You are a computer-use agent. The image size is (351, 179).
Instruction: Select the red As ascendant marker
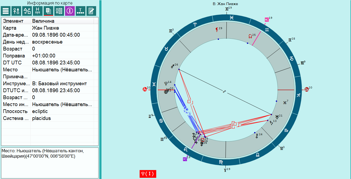(145, 89)
